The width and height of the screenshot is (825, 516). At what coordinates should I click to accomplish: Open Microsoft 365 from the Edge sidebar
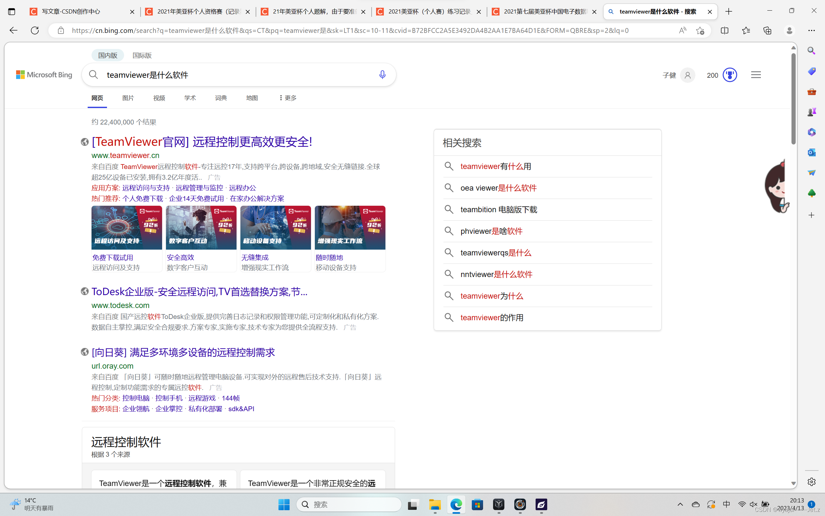tap(812, 132)
